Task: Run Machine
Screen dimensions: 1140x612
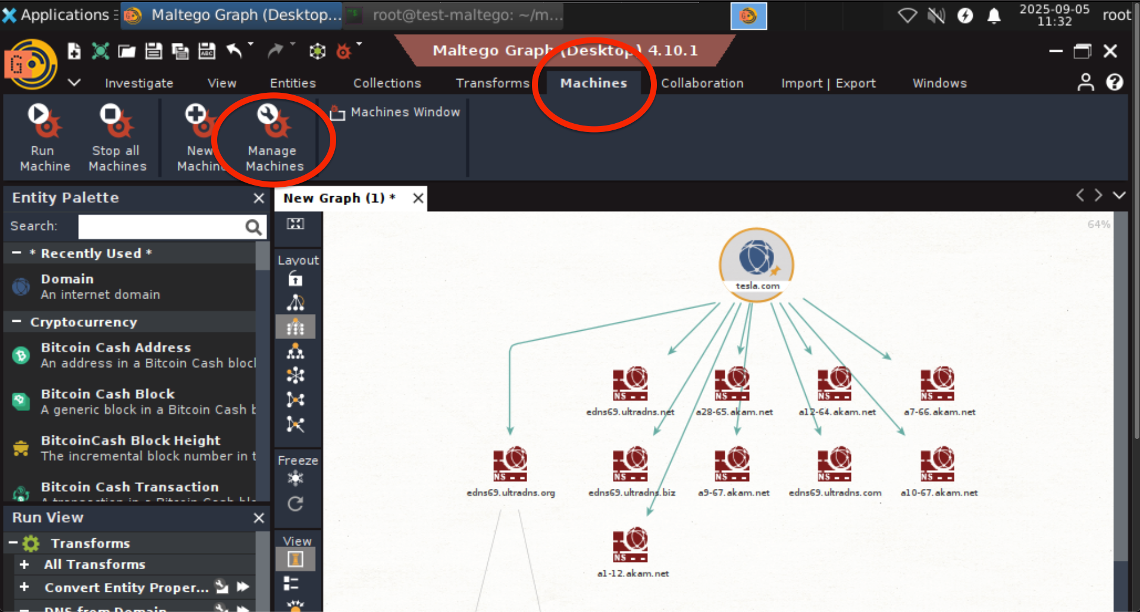Action: click(45, 138)
